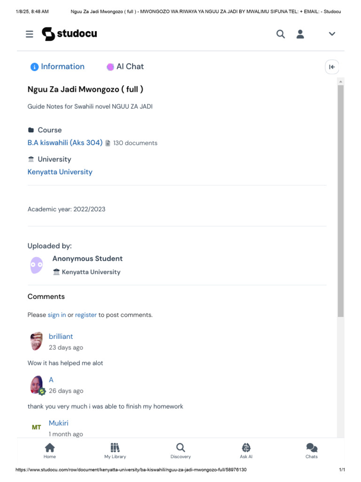Click the Studocu logo
This screenshot has width=361, height=482.
[x=69, y=34]
